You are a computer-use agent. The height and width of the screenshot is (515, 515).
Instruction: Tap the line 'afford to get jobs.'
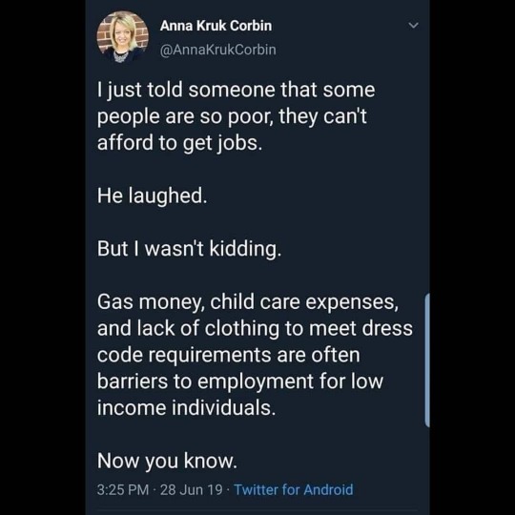click(179, 143)
